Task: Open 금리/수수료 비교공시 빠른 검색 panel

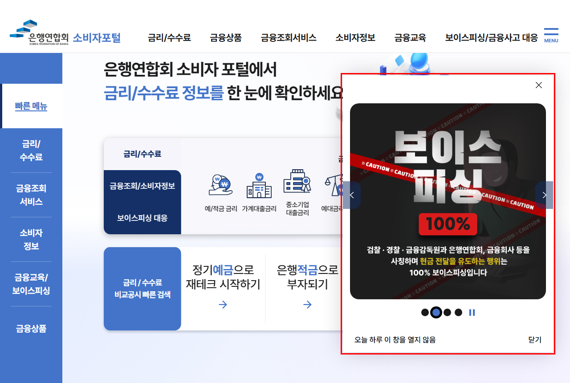Action: pos(142,289)
